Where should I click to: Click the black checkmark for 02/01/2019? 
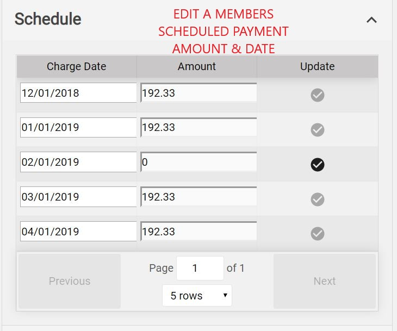tap(318, 164)
